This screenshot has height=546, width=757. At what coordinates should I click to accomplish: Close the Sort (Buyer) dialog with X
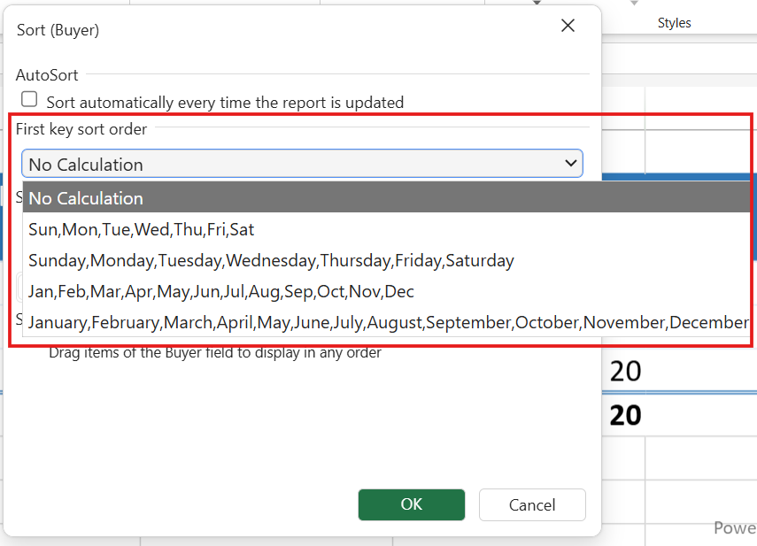coord(568,27)
